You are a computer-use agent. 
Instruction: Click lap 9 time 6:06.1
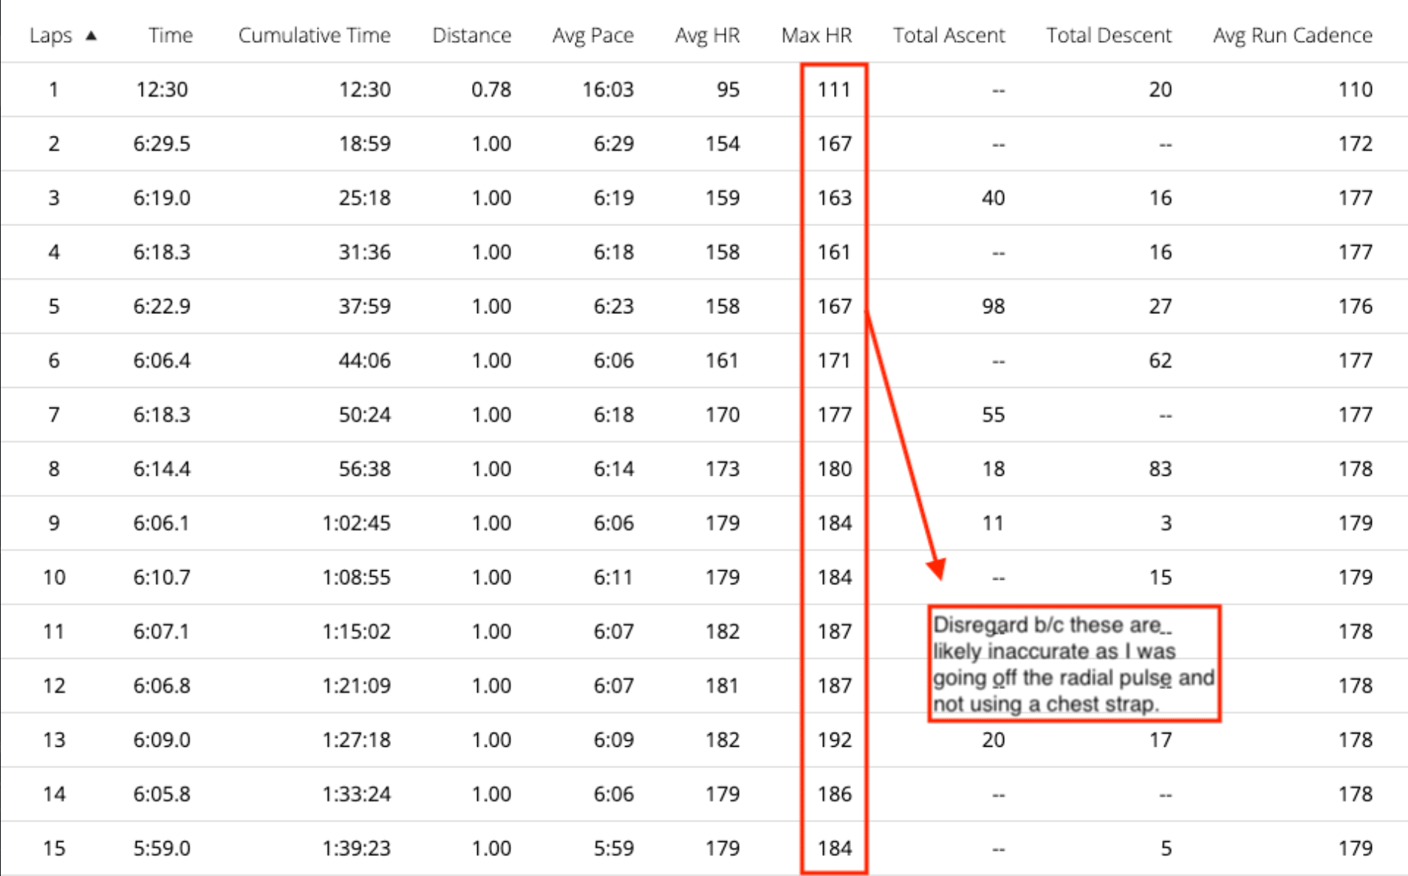pyautogui.click(x=162, y=523)
